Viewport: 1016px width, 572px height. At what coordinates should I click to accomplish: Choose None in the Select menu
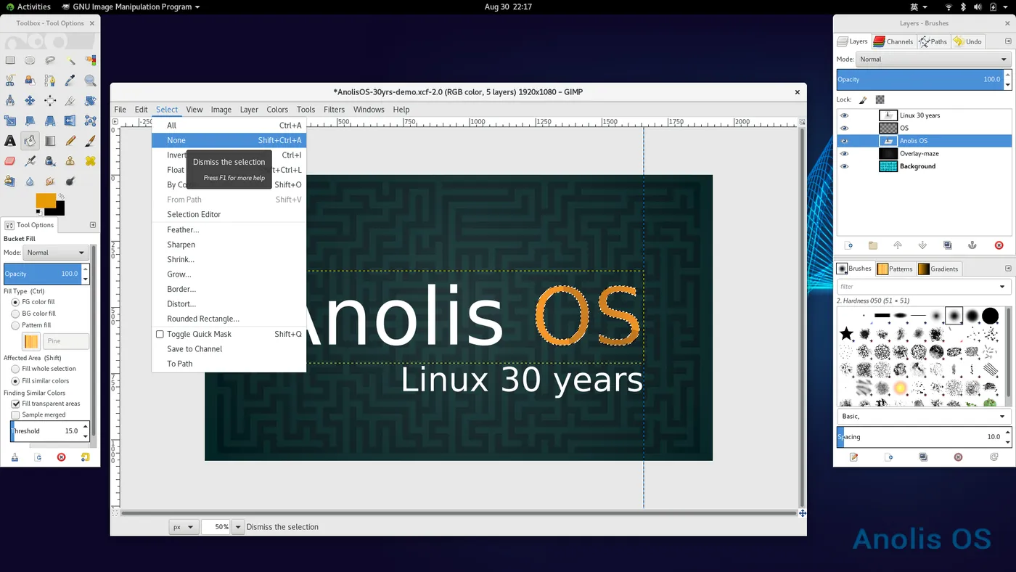[x=229, y=140]
